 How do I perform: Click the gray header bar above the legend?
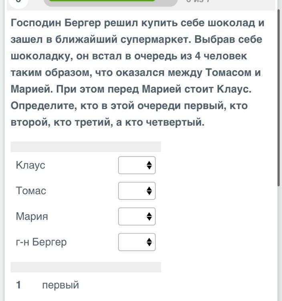click(x=85, y=267)
